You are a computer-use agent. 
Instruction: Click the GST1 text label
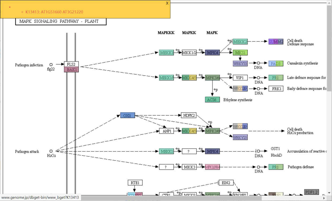pos(275,149)
